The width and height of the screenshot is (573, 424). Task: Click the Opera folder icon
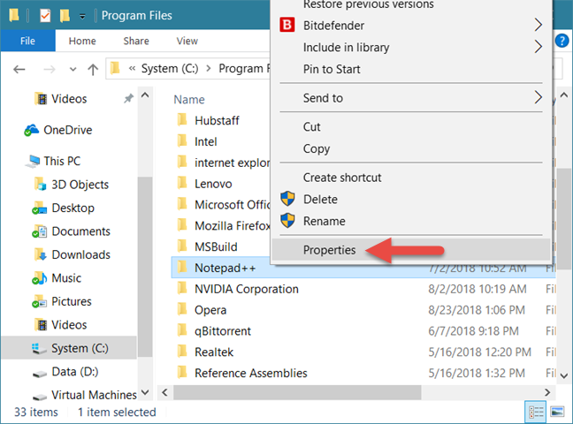[x=182, y=309]
